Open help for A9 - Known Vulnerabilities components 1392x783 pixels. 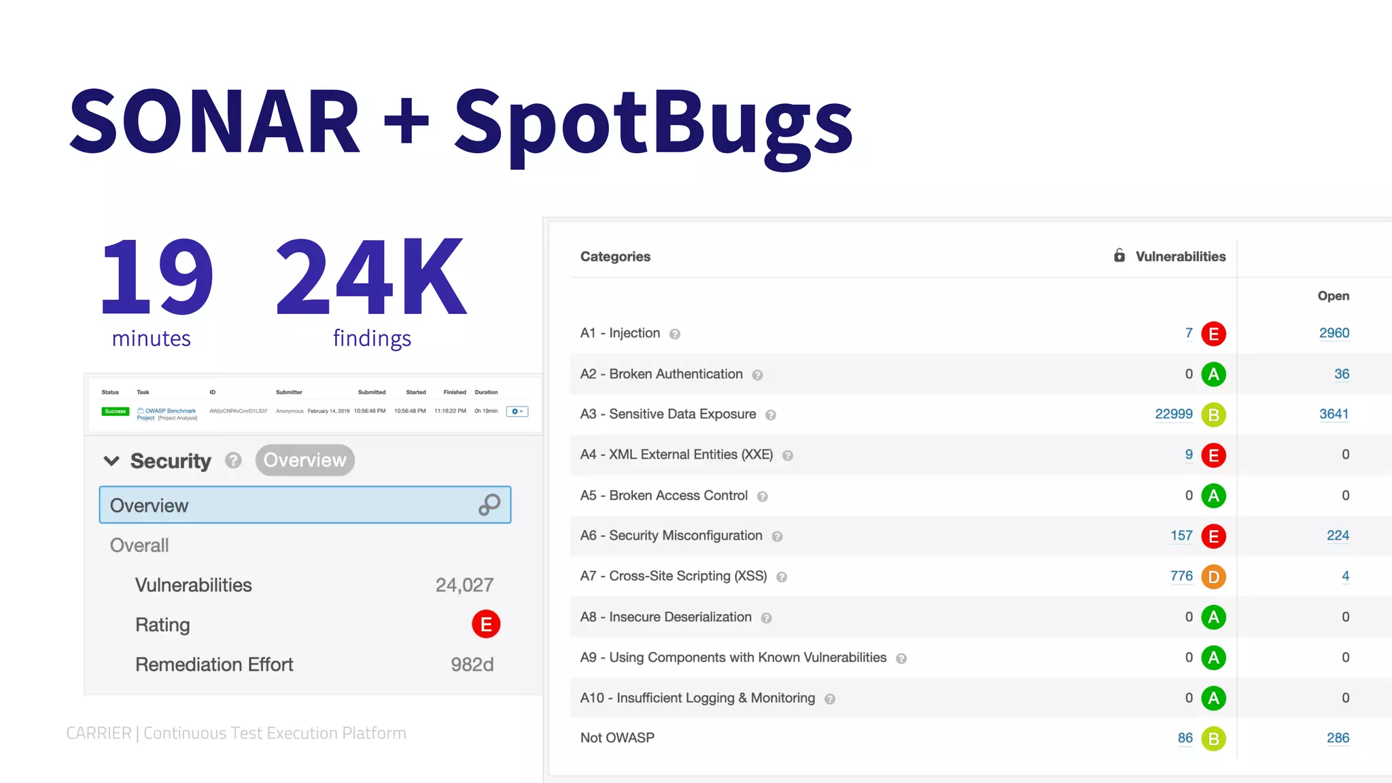tap(901, 658)
